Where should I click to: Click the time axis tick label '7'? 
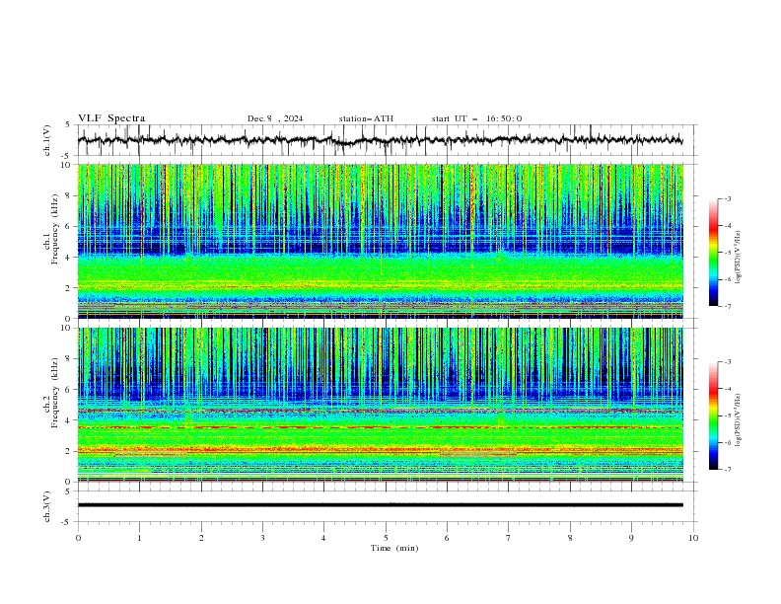point(509,538)
